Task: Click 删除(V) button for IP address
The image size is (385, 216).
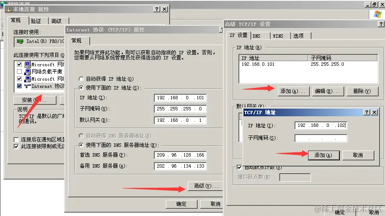Action: [362, 91]
